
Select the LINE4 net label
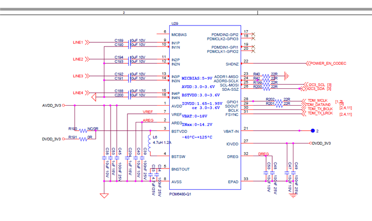coord(78,93)
